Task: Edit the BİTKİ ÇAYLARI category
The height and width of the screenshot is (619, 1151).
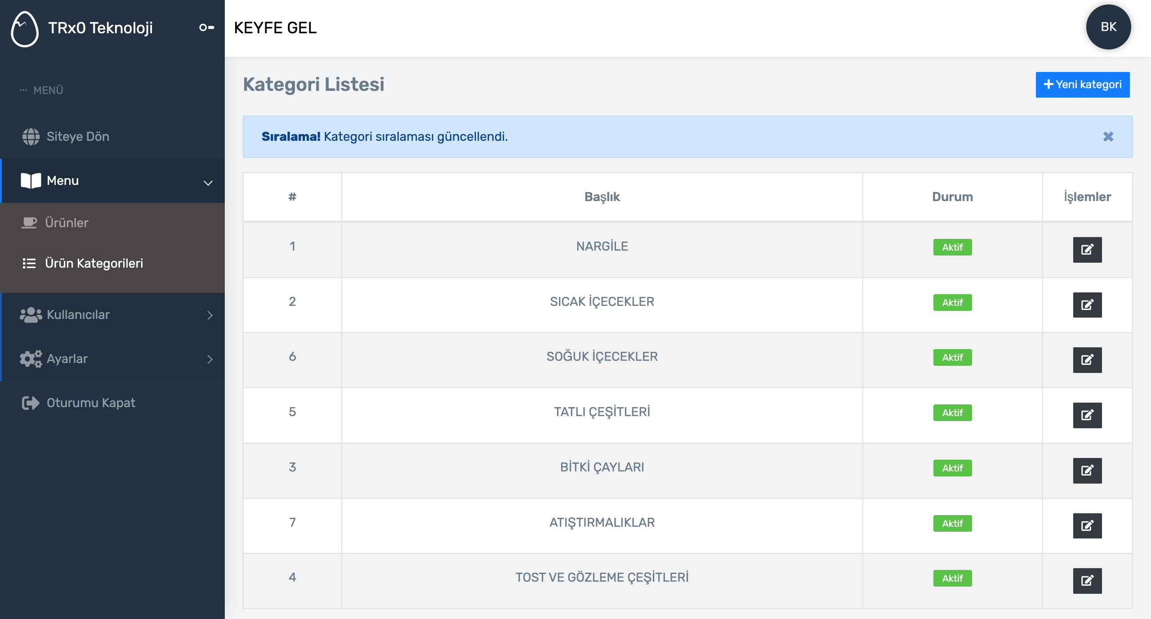Action: 1087,471
